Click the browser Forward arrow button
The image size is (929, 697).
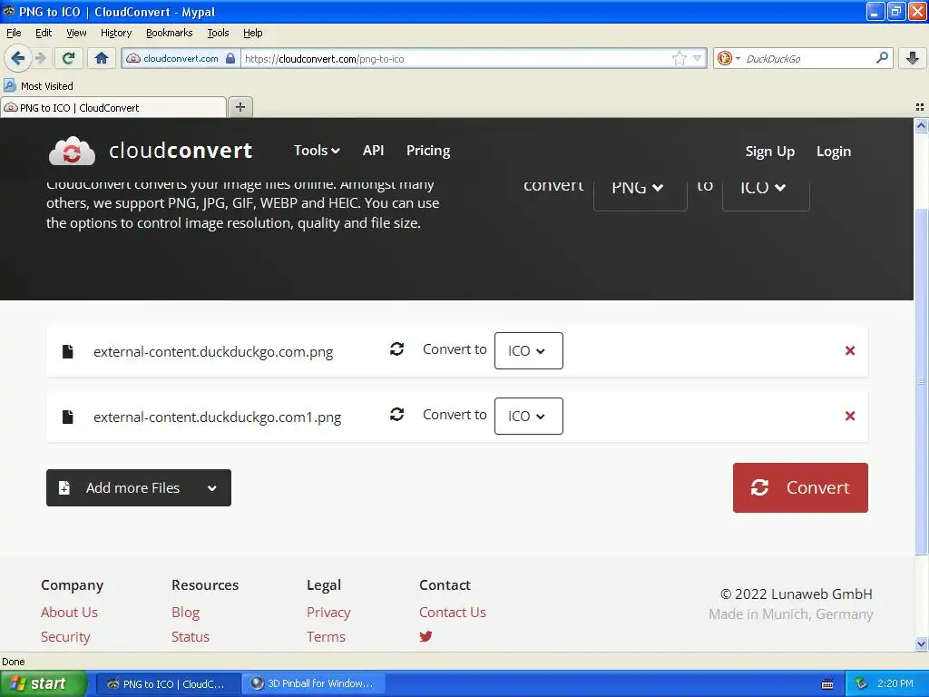pyautogui.click(x=40, y=58)
